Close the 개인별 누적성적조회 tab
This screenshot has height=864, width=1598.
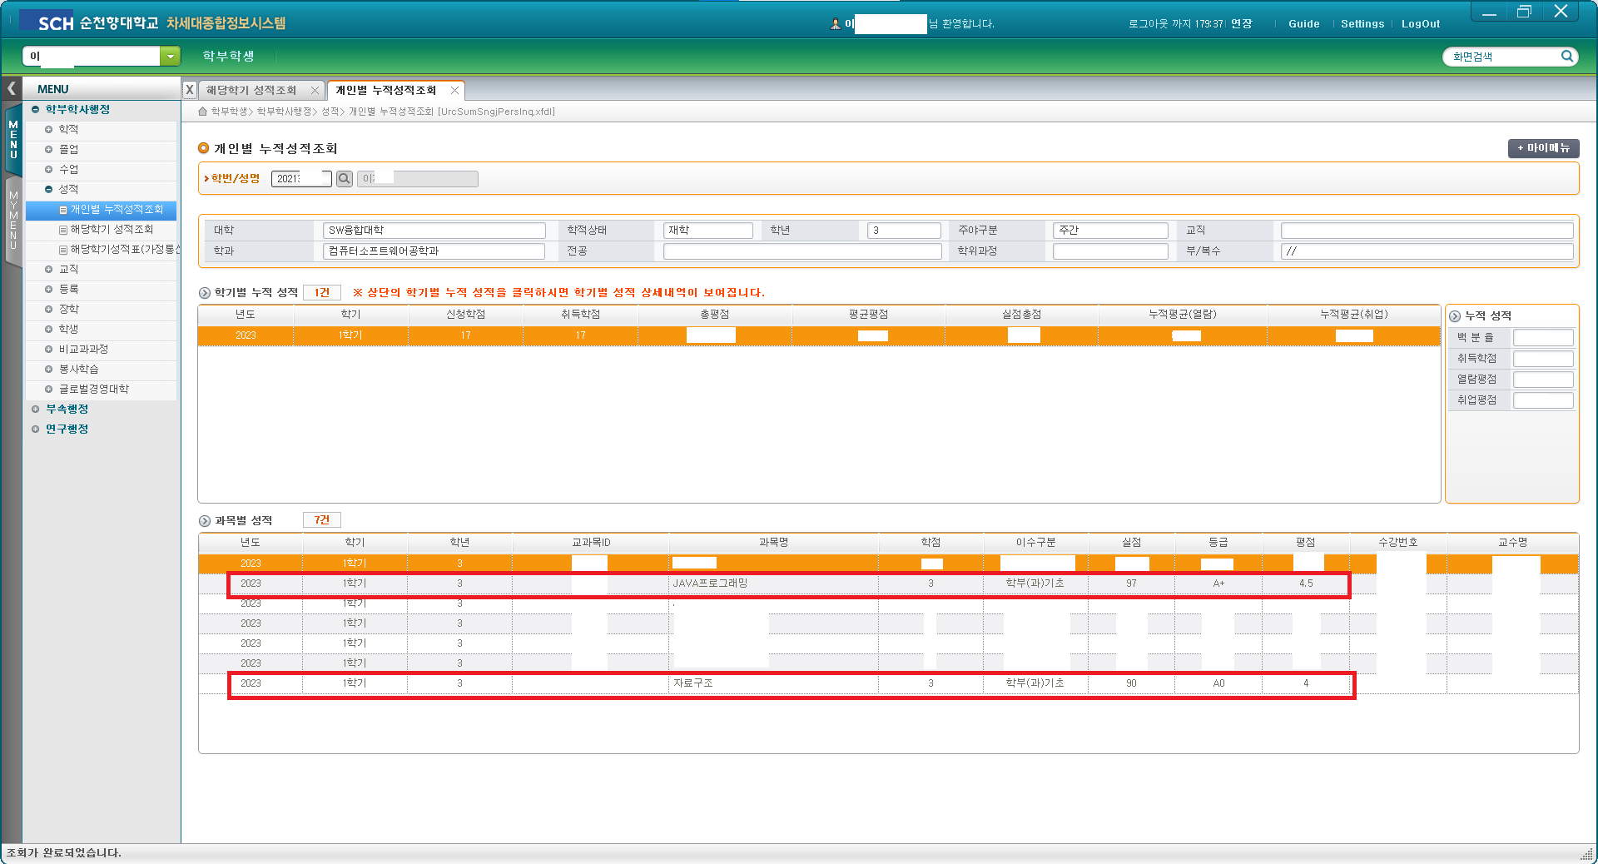[x=454, y=91]
